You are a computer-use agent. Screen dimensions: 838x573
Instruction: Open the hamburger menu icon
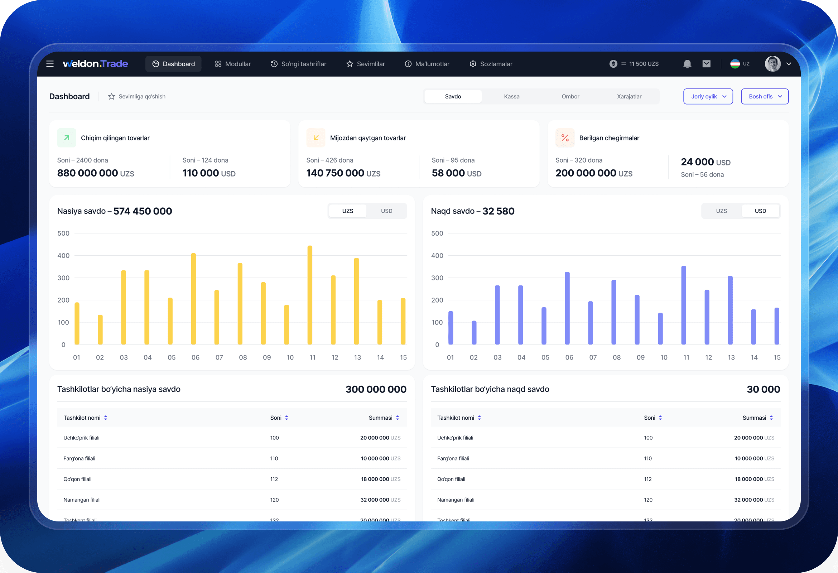point(50,64)
